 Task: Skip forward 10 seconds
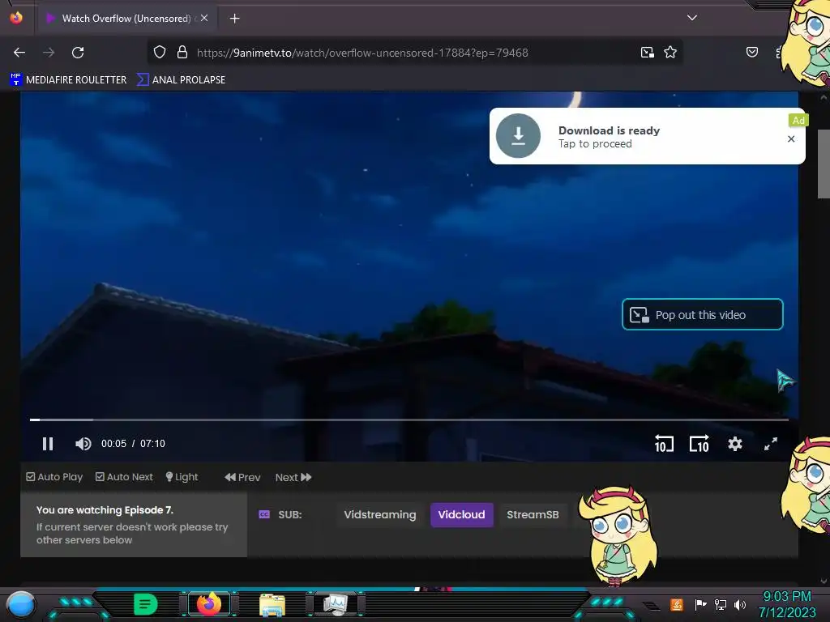699,443
